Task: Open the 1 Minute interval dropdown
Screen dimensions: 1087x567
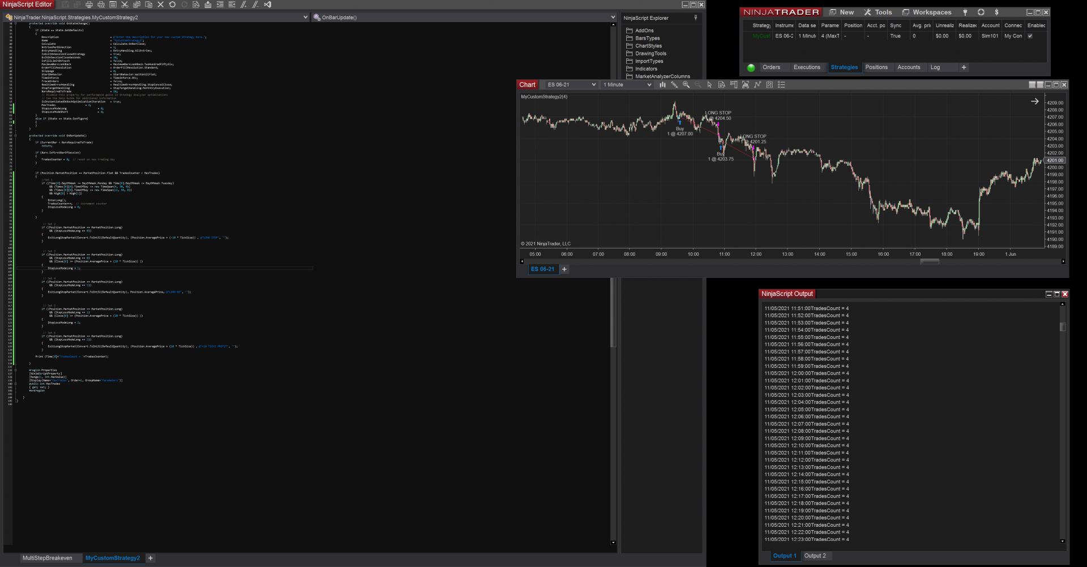Action: [627, 85]
